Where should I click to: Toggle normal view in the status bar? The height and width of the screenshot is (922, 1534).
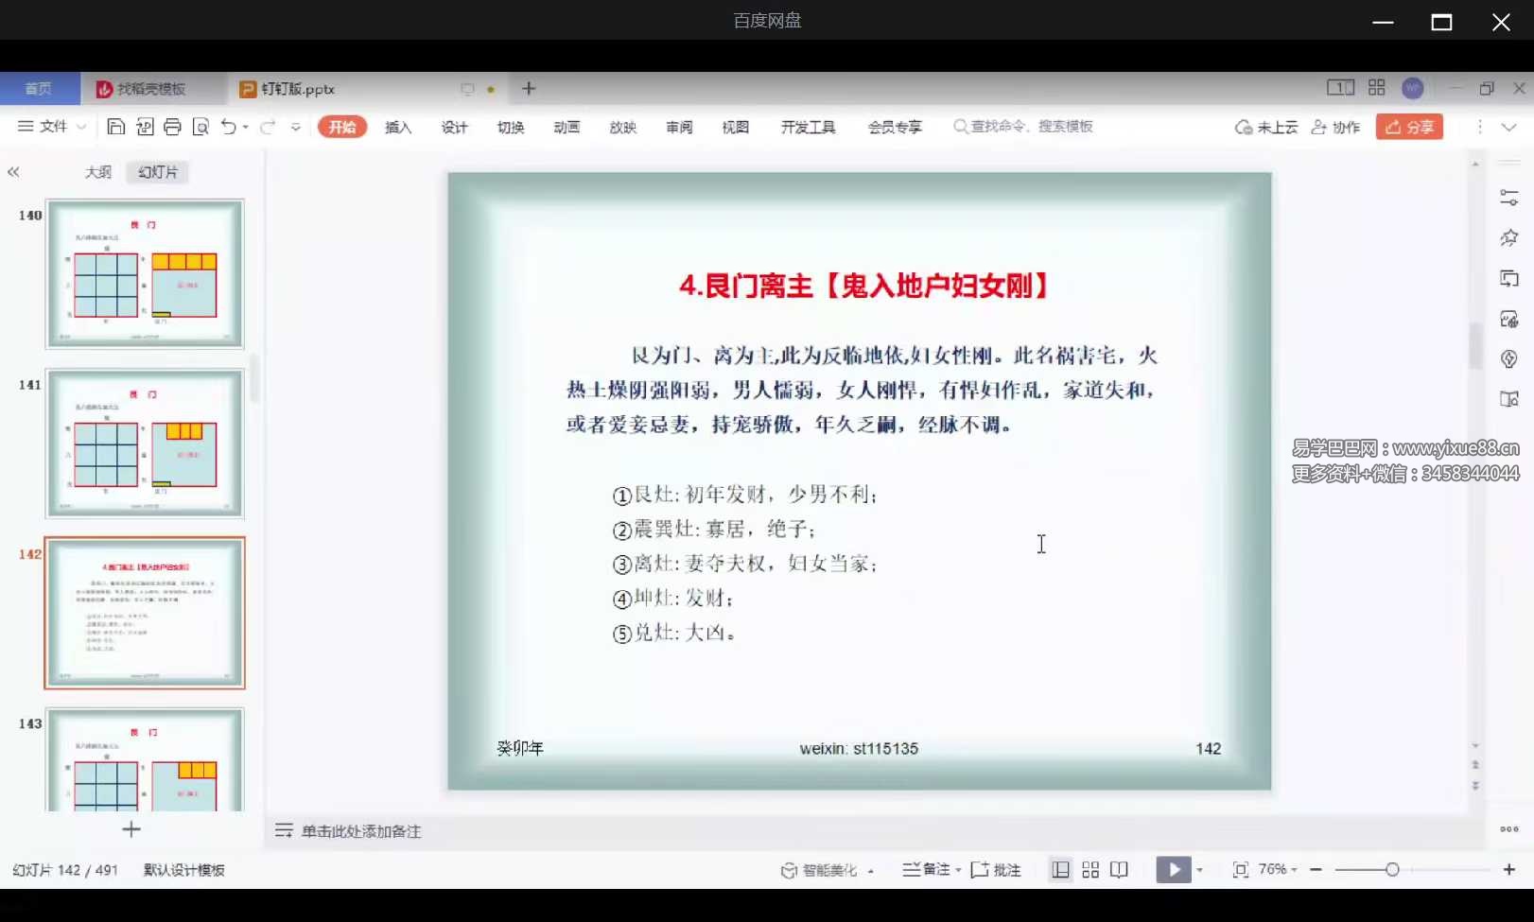click(x=1059, y=869)
